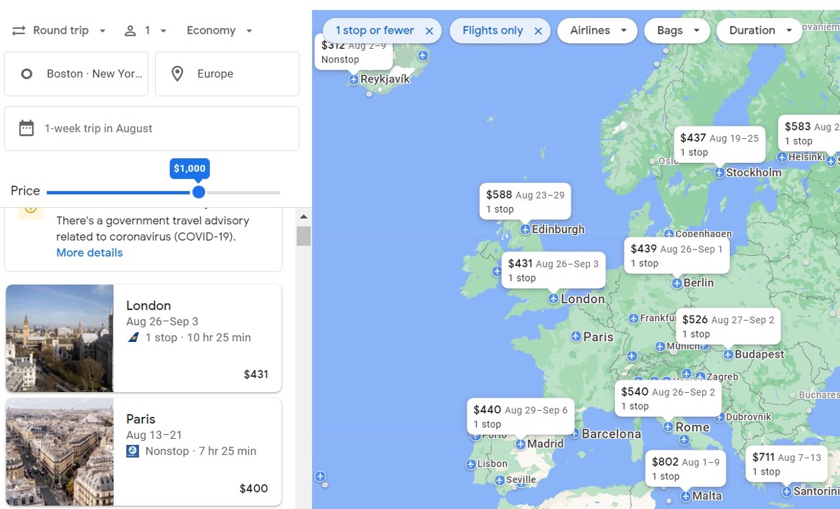Select the Paris airport pin on map
This screenshot has width=840, height=509.
576,337
